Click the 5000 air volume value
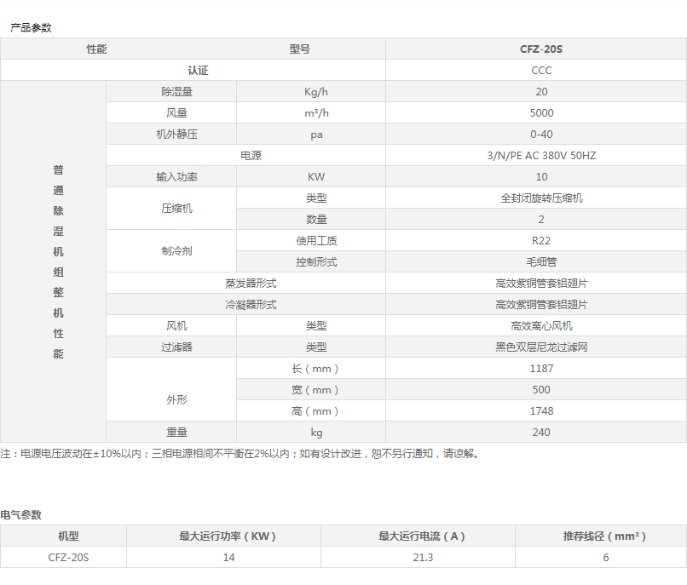The width and height of the screenshot is (687, 585). coord(541,113)
